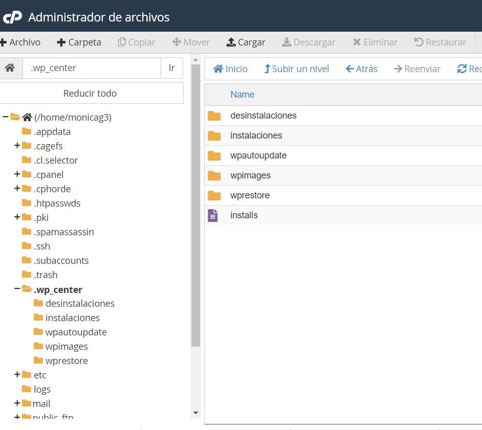The image size is (482, 430).
Task: Sort the file list by Name column
Action: pyautogui.click(x=242, y=94)
